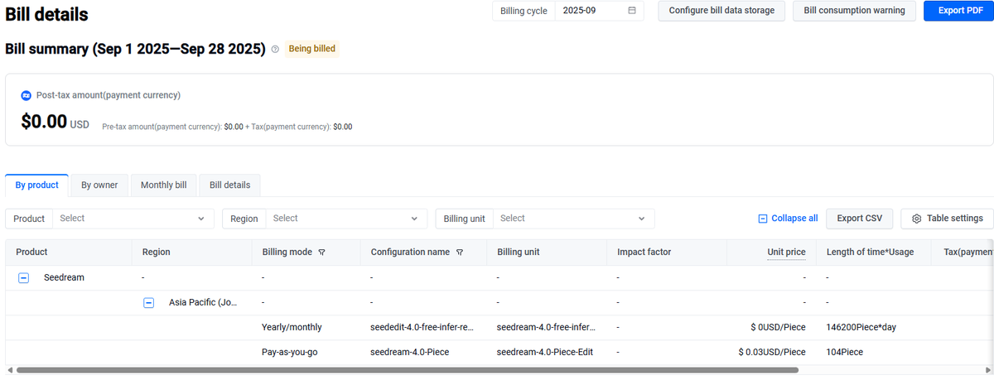Switch to Bill details tab
Image resolution: width=994 pixels, height=380 pixels.
click(230, 185)
